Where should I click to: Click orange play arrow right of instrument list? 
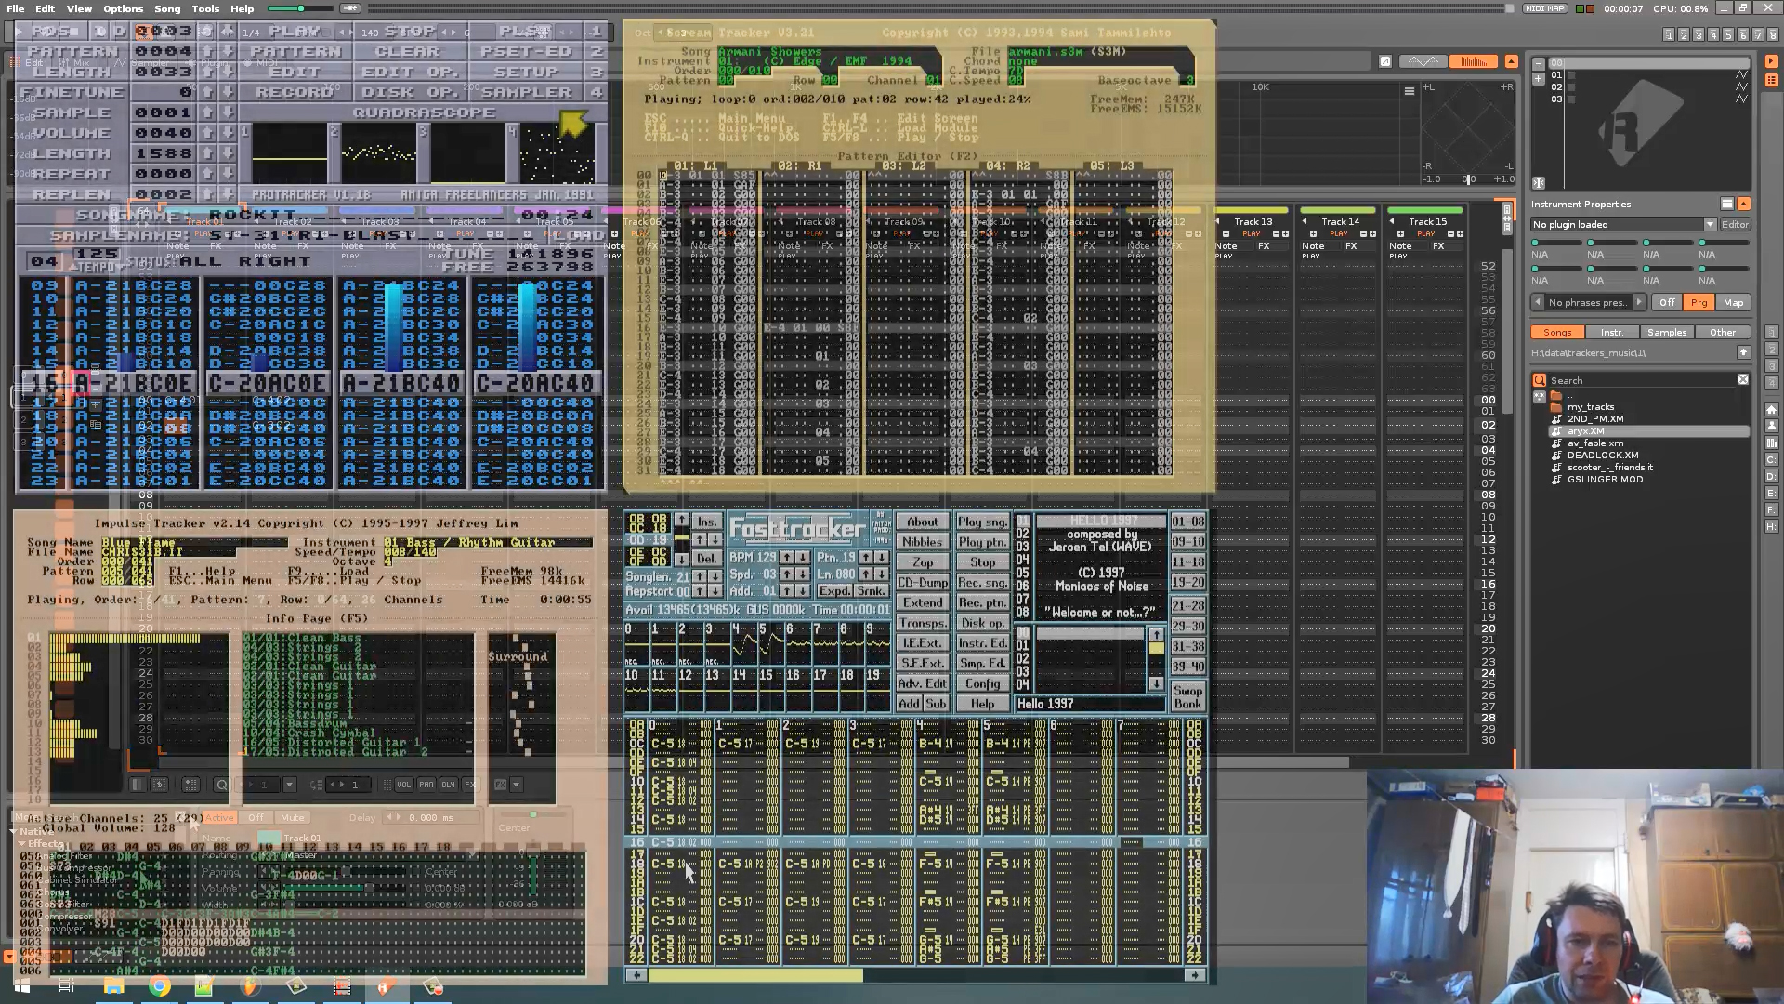coord(1771,63)
